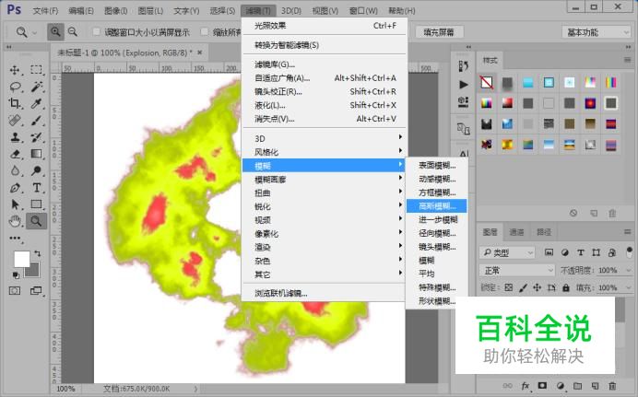Choose 动感模糊 from blur submenu
The image size is (638, 397).
click(437, 179)
